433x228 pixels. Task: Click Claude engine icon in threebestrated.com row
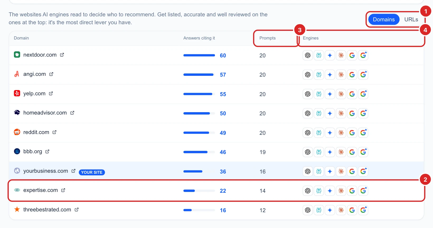(x=341, y=210)
